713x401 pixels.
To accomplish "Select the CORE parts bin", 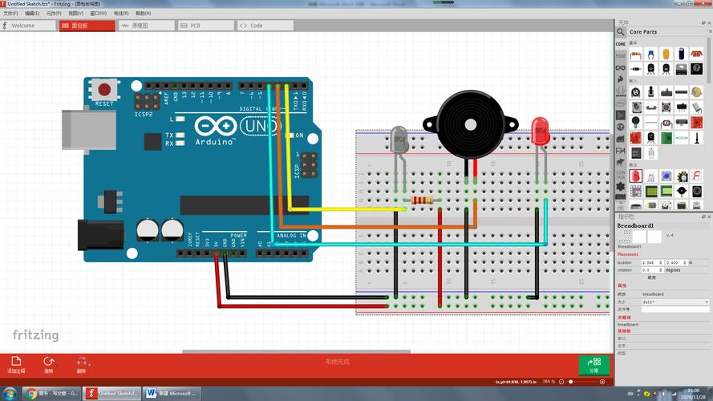I will point(621,44).
